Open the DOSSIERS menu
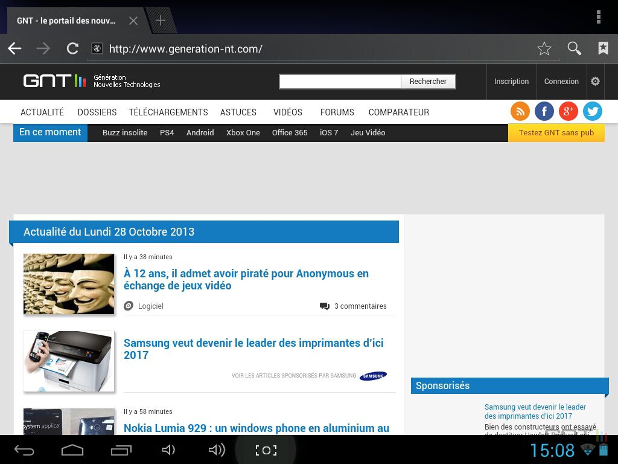This screenshot has width=618, height=464. pos(97,112)
